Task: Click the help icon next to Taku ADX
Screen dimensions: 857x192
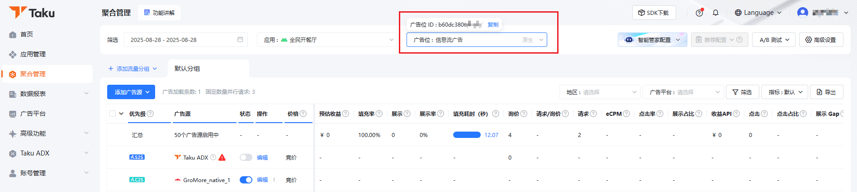Action: [x=213, y=157]
